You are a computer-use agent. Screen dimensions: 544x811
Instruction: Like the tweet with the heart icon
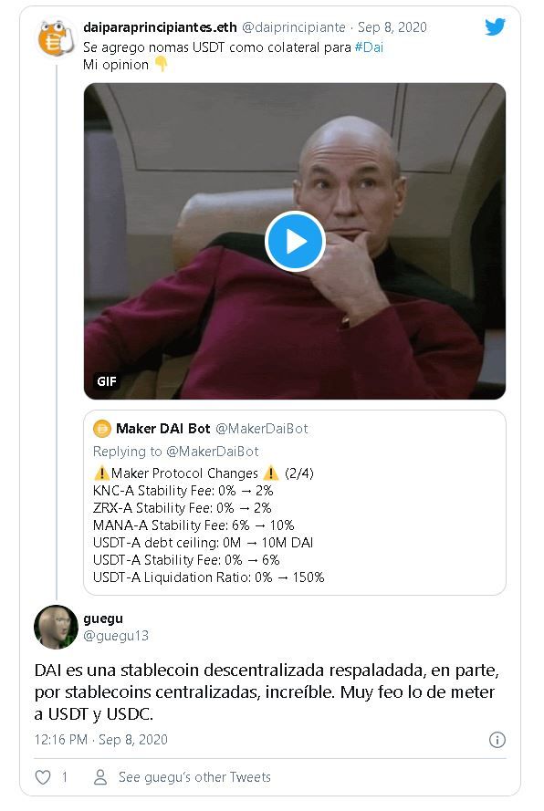42,777
